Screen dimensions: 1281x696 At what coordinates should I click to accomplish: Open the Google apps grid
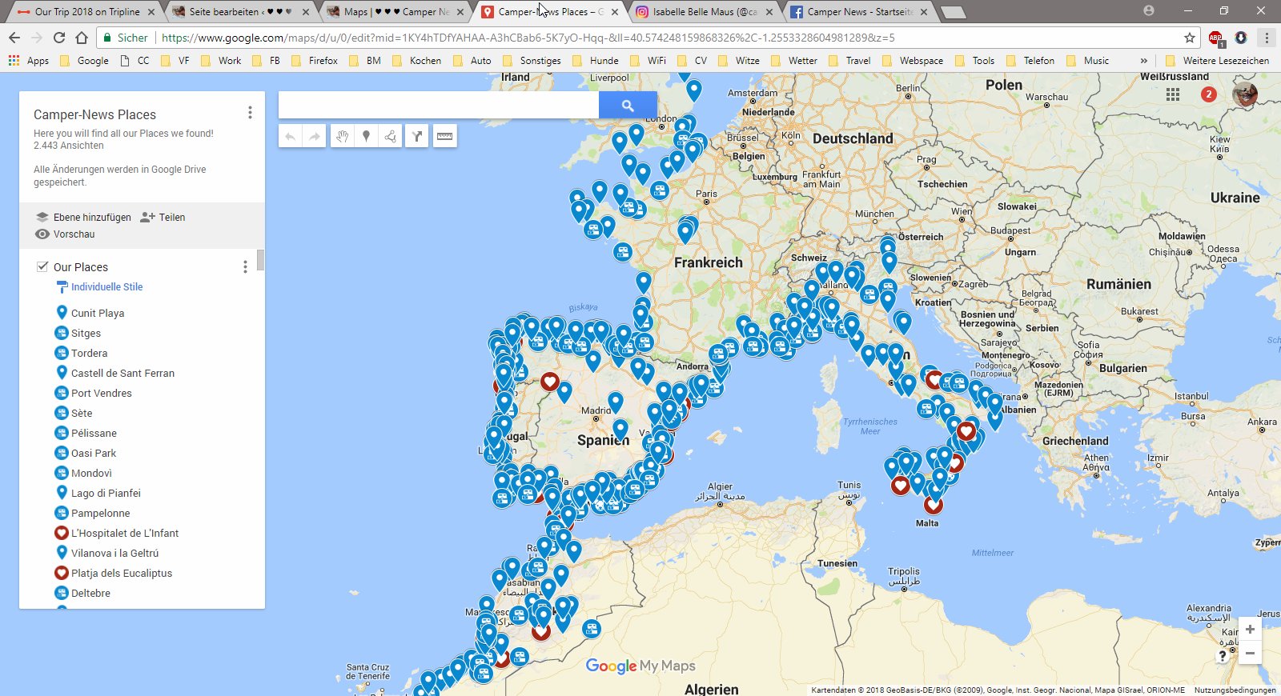click(x=1173, y=94)
